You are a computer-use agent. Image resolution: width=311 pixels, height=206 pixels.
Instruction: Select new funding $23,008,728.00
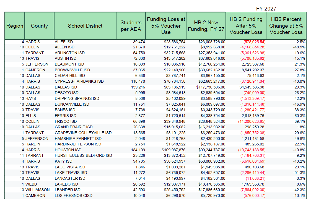tap(212, 42)
